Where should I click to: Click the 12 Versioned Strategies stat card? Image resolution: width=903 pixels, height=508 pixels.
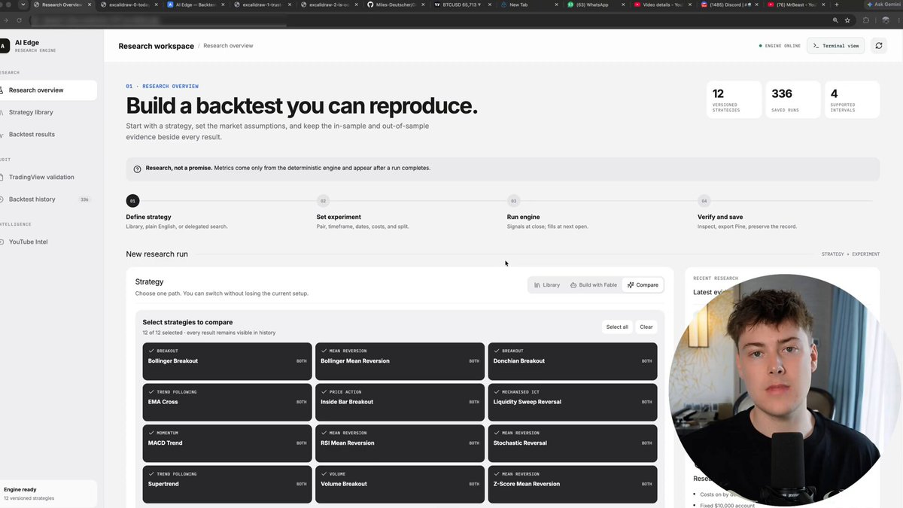click(734, 100)
